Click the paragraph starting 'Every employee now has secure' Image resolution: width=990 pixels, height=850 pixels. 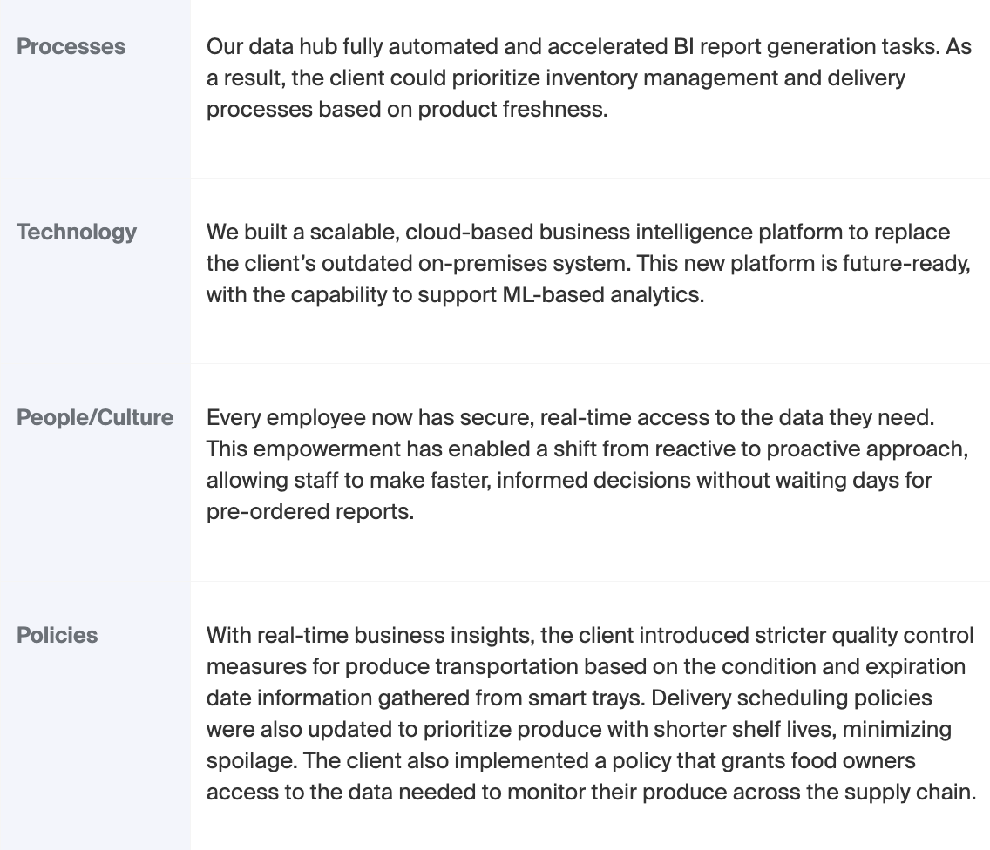pyautogui.click(x=587, y=465)
